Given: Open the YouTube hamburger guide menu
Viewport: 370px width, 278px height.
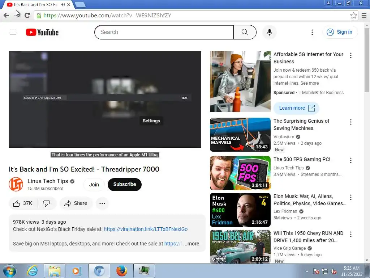Looking at the screenshot, I should (13, 32).
